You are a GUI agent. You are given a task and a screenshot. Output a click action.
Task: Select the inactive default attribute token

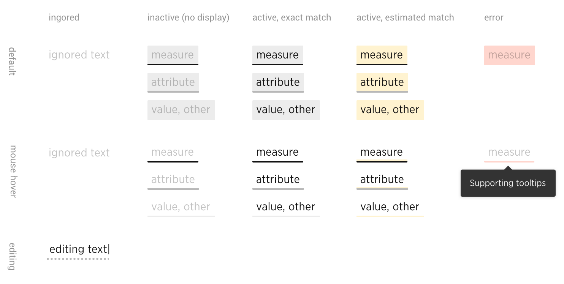click(x=173, y=83)
